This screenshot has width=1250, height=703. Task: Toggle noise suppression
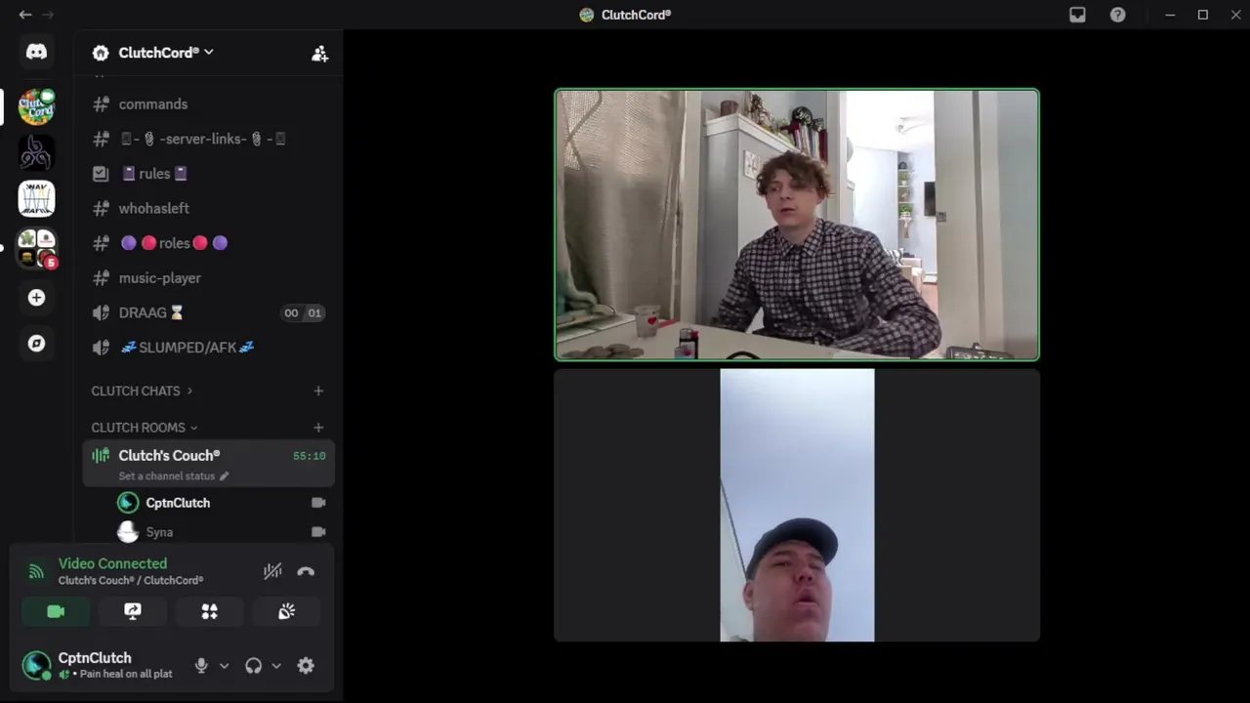272,571
